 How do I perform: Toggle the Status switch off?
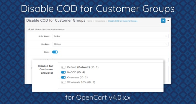[55, 52]
